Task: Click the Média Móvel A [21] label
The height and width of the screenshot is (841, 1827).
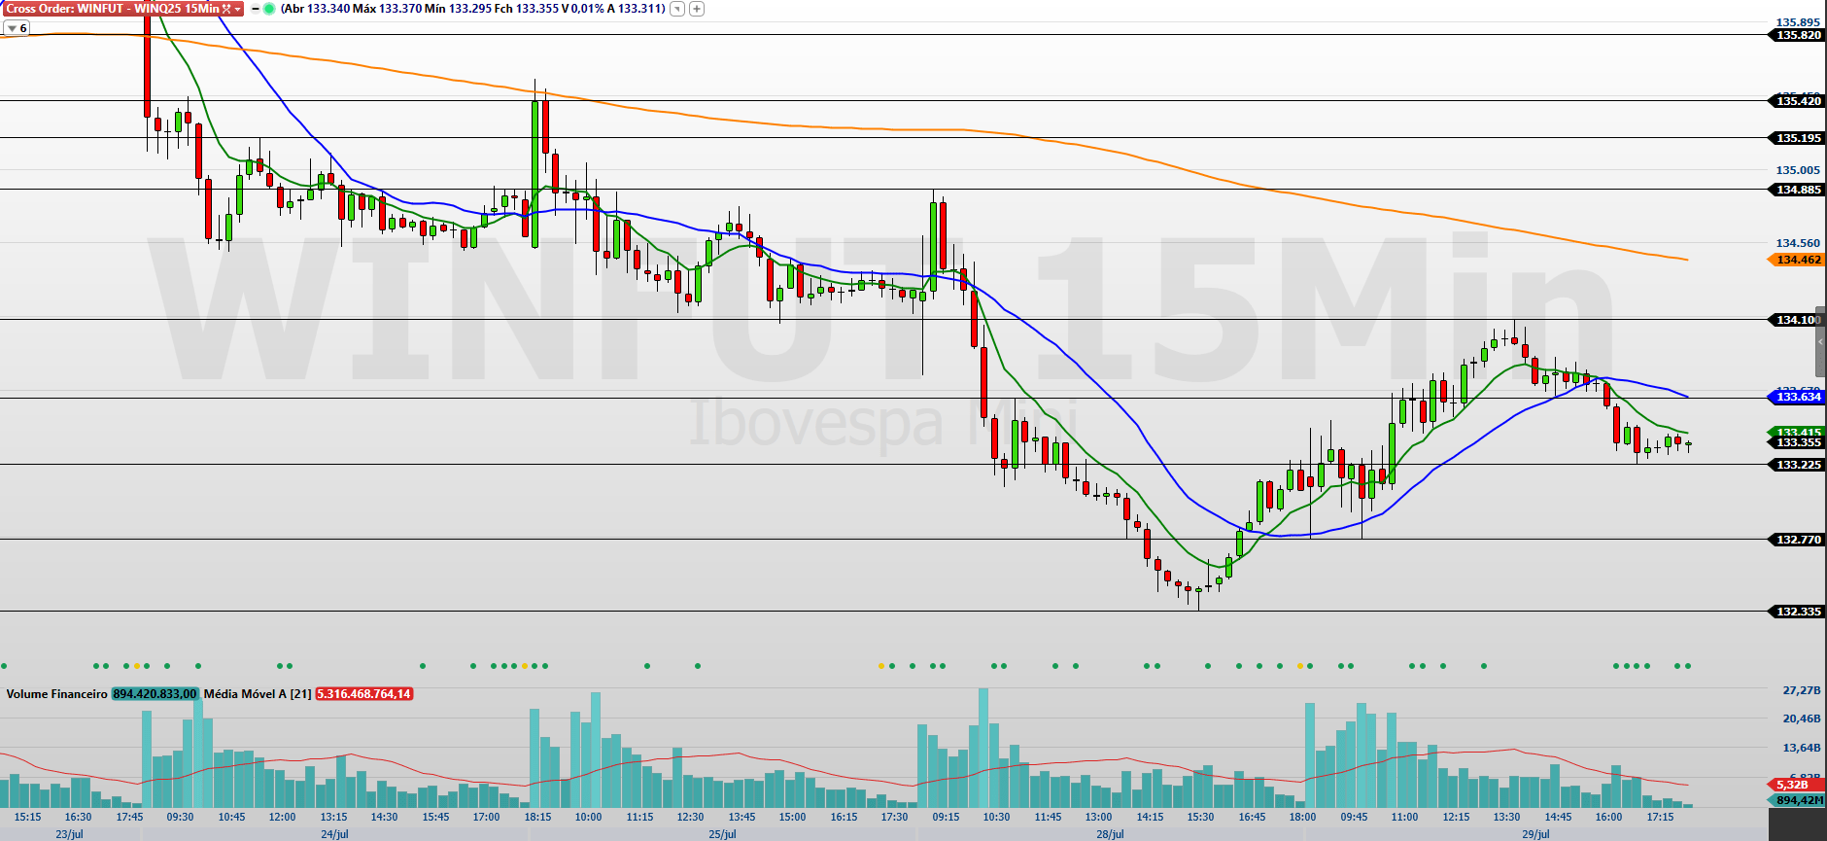Action: click(x=258, y=694)
